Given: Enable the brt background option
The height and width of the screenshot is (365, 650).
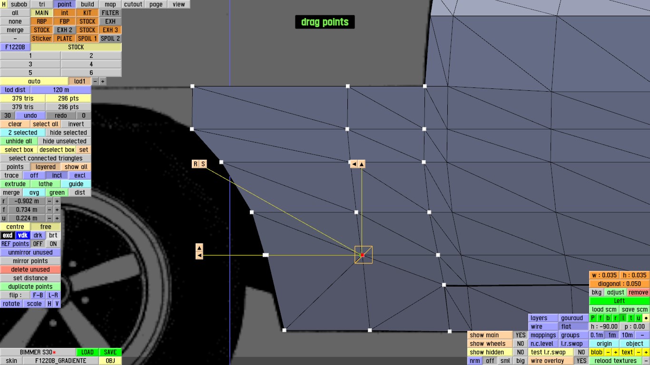Looking at the screenshot, I should [x=53, y=235].
